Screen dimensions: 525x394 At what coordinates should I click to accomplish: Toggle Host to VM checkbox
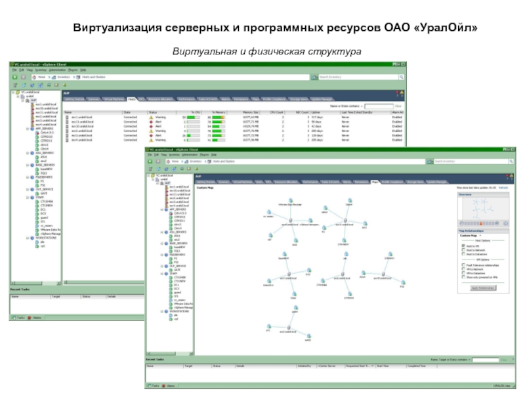pyautogui.click(x=464, y=246)
